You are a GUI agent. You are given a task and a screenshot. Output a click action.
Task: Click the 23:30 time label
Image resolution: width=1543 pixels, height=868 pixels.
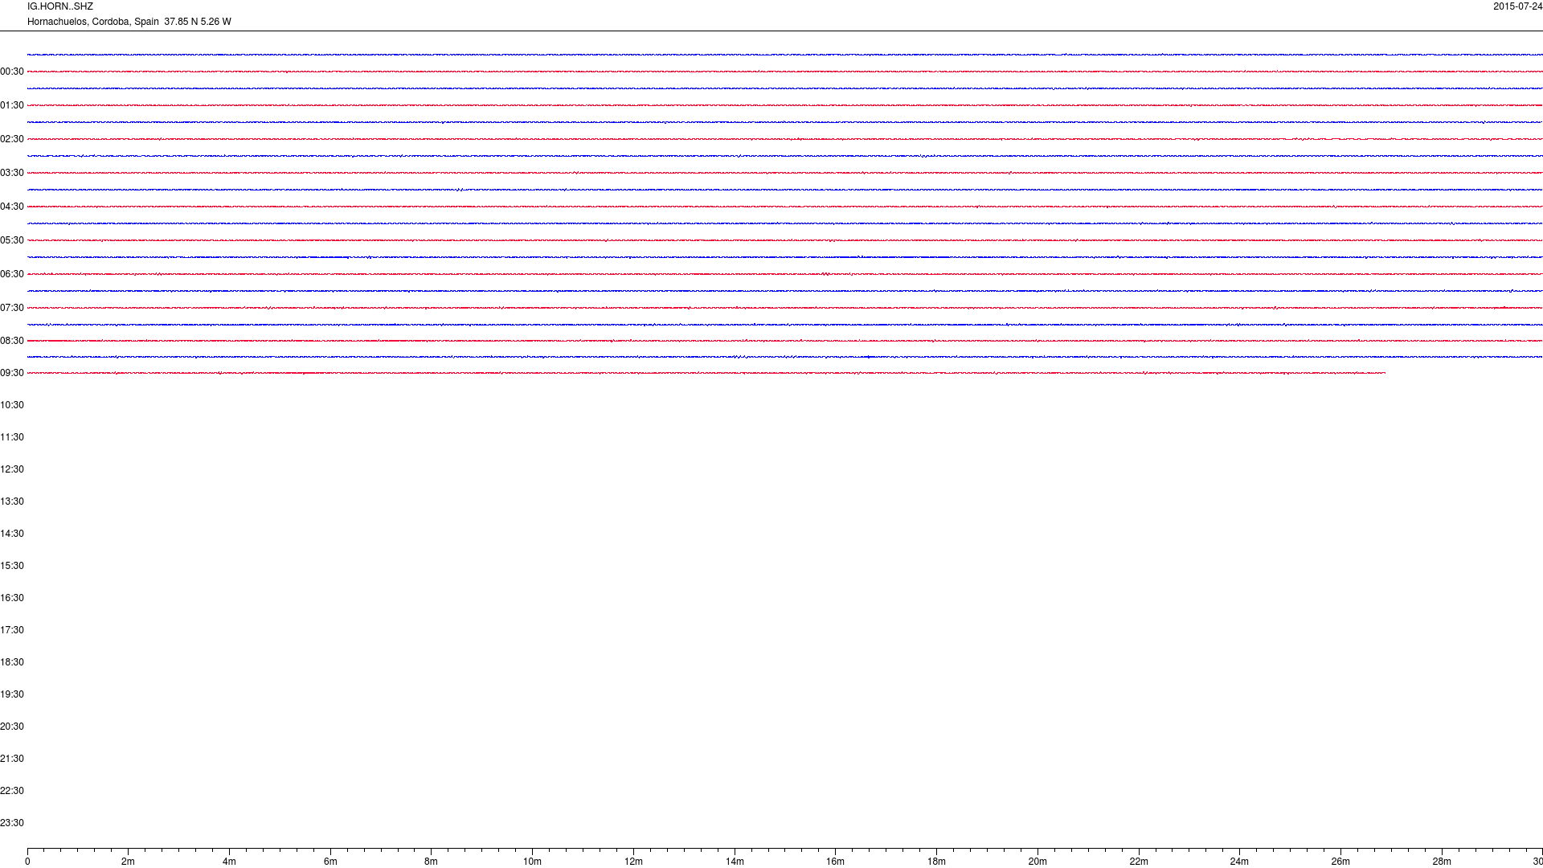pyautogui.click(x=12, y=823)
